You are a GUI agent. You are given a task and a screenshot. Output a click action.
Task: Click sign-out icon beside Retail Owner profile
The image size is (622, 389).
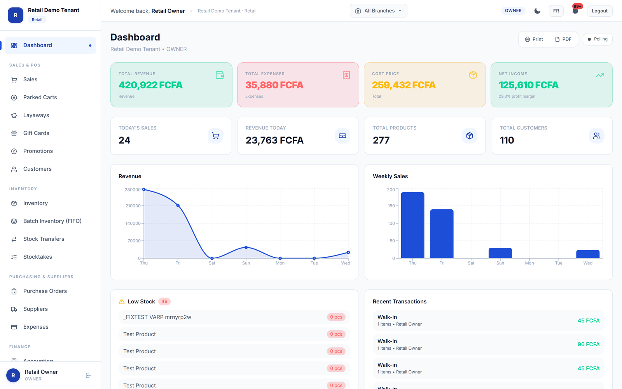(88, 375)
